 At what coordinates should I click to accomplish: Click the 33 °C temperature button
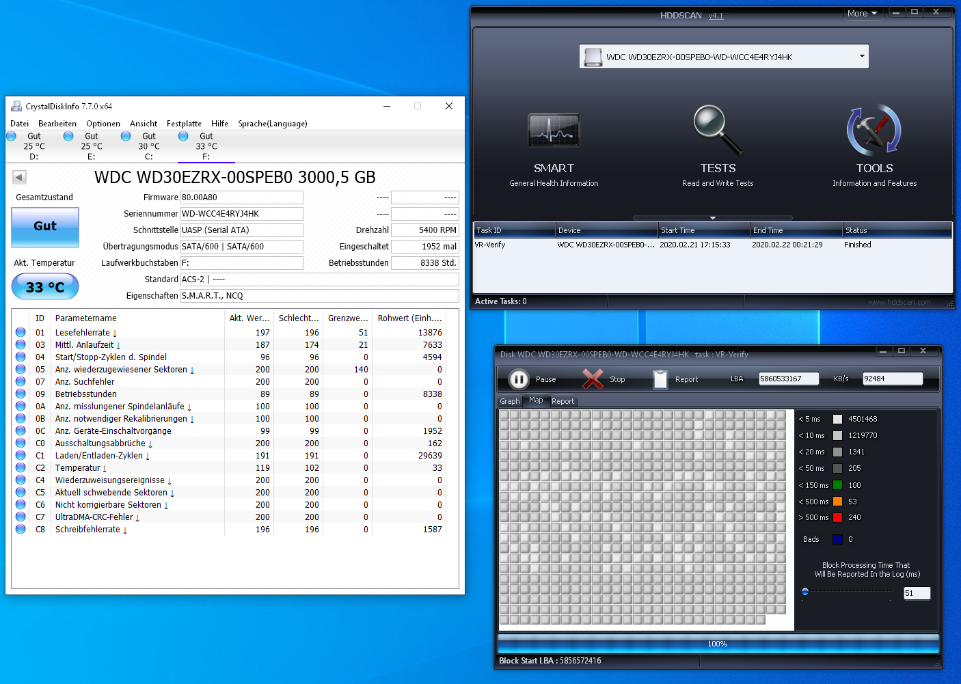tap(45, 287)
